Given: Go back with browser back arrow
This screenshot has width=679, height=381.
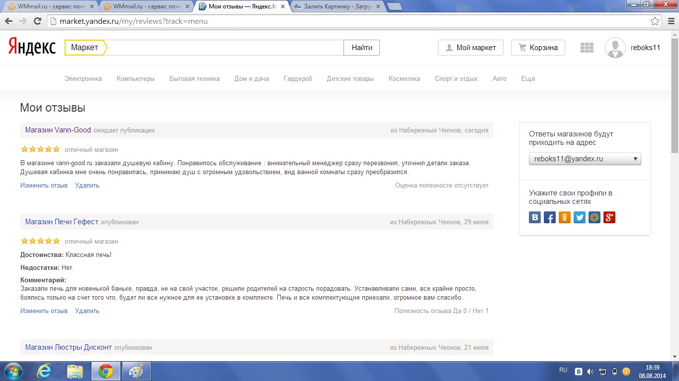Looking at the screenshot, I should 9,21.
